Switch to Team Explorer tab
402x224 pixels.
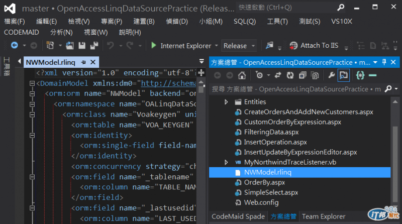pos(324,216)
